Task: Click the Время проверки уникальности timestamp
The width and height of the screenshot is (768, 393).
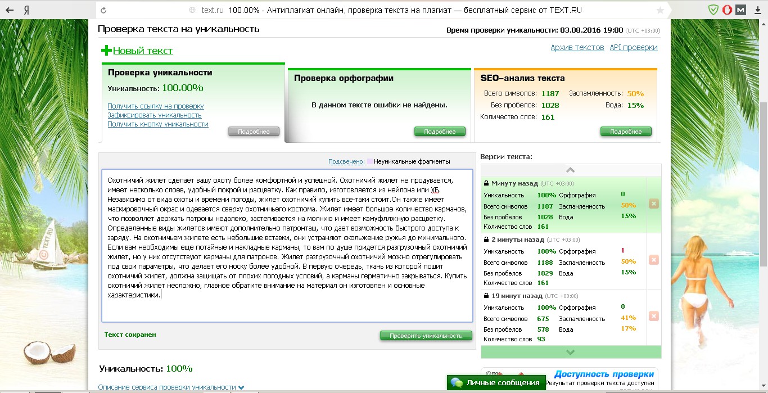Action: tap(553, 30)
